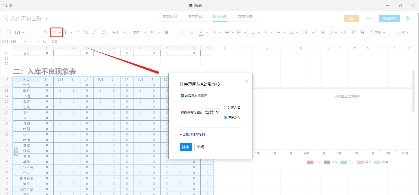Insert an image via picture icon
The width and height of the screenshot is (419, 195).
305,32
